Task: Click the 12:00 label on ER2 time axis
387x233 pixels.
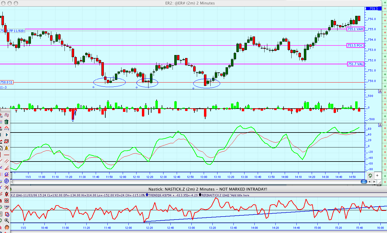Action: 123,177
